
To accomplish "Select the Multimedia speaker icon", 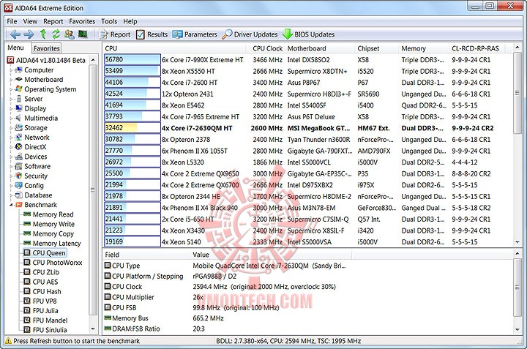I will [19, 118].
